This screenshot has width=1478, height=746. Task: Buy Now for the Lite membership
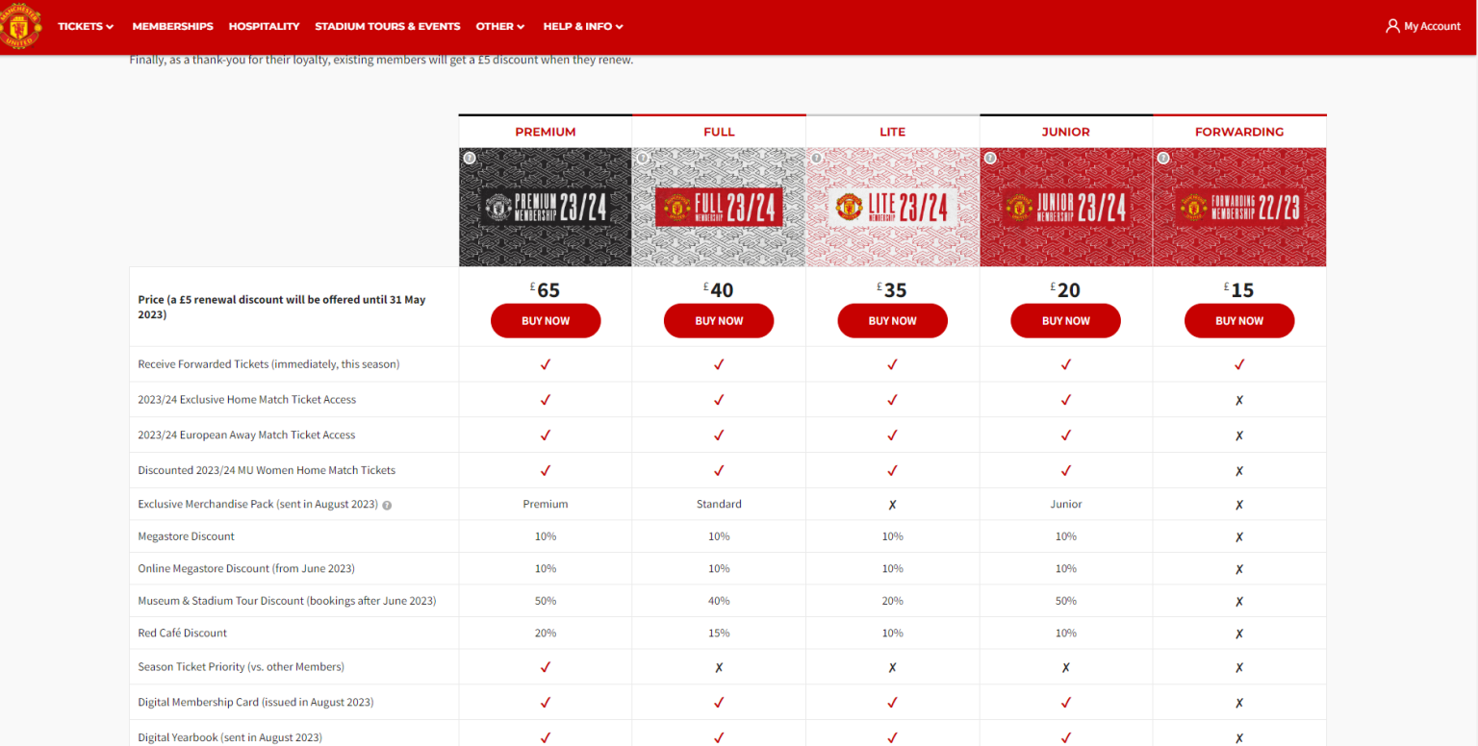(892, 320)
